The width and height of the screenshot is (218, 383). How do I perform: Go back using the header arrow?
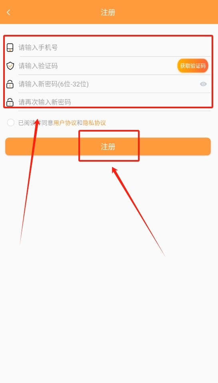click(x=8, y=12)
